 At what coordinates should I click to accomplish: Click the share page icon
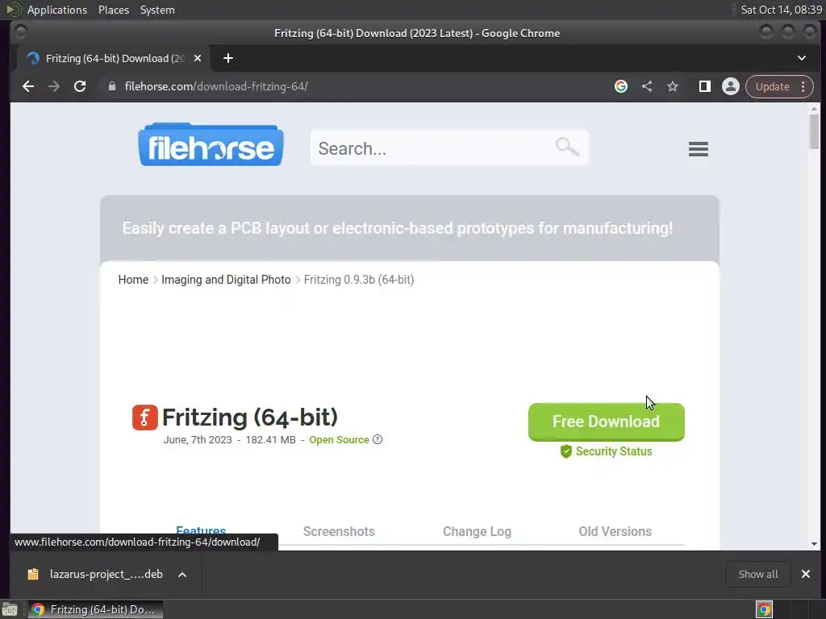coord(647,87)
